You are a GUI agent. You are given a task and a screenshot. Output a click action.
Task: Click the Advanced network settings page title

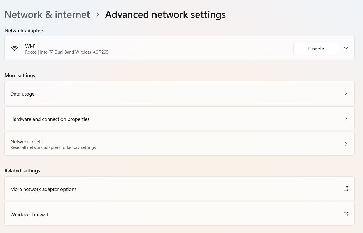165,14
